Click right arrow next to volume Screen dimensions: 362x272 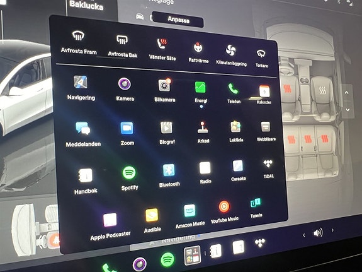[x=332, y=230]
